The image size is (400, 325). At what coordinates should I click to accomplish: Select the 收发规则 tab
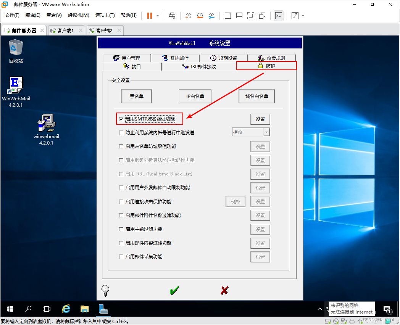272,58
